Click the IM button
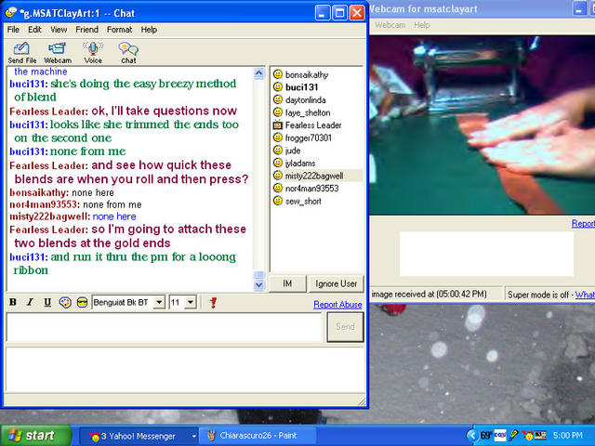This screenshot has width=595, height=446. point(287,283)
